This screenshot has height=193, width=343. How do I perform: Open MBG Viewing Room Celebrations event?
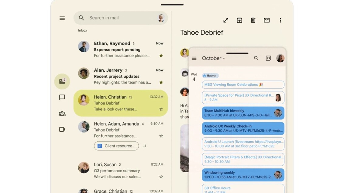(243, 85)
